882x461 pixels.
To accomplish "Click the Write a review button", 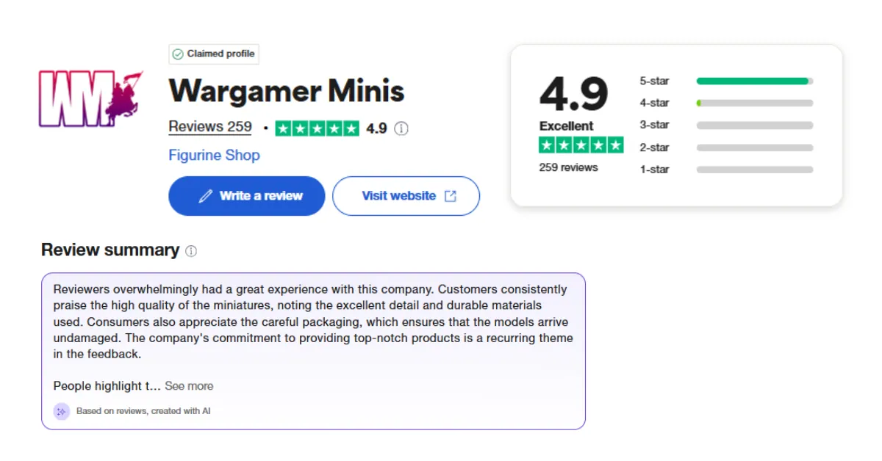I will (246, 195).
